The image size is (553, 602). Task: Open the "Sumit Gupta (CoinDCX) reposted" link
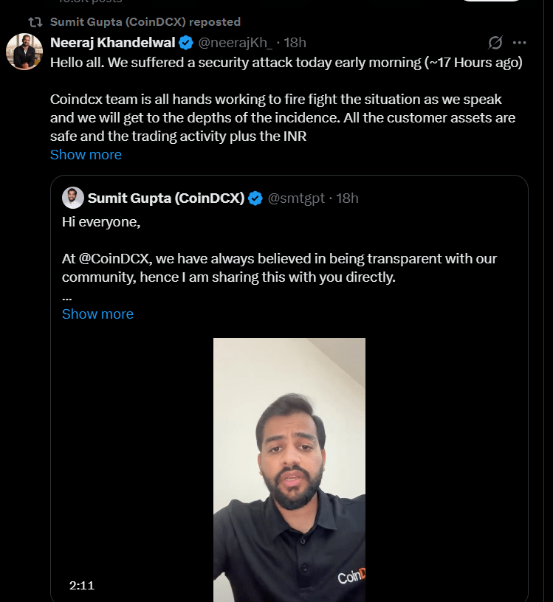[x=145, y=22]
